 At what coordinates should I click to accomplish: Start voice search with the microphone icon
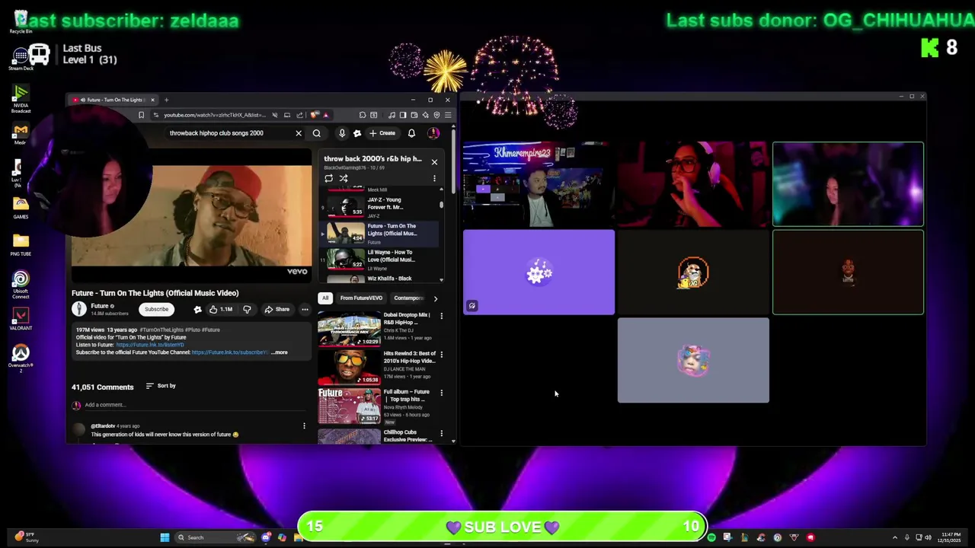click(342, 133)
